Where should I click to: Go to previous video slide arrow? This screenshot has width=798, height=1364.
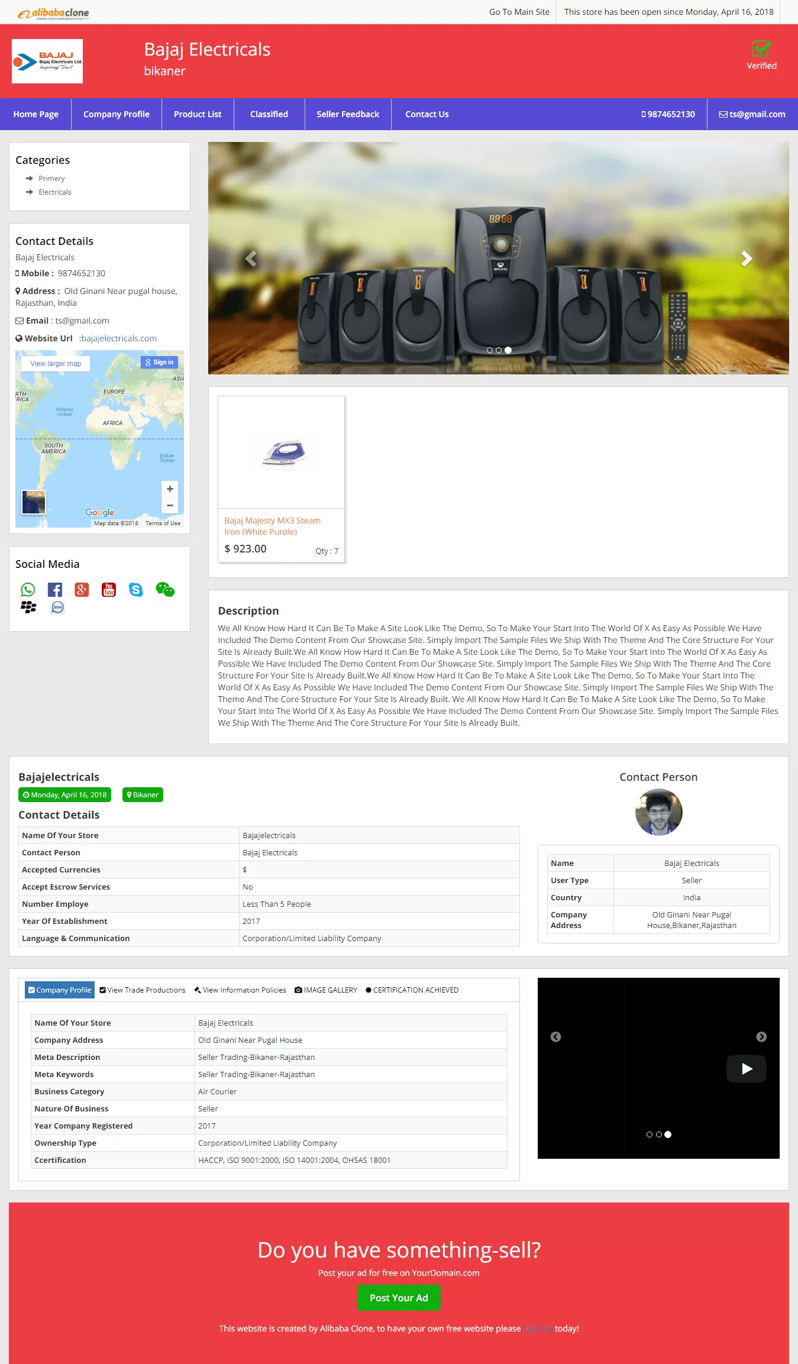point(556,1037)
